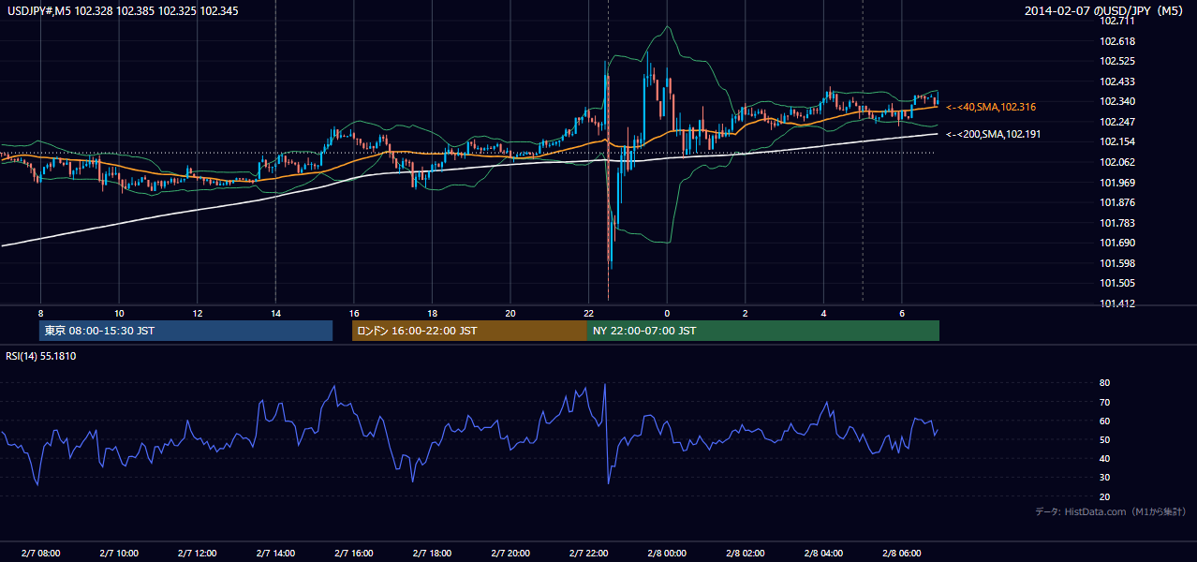Click the 2/8 00:00 time axis label

click(667, 553)
